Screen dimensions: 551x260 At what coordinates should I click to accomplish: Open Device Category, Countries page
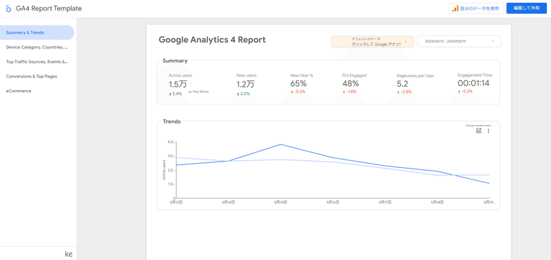click(37, 47)
